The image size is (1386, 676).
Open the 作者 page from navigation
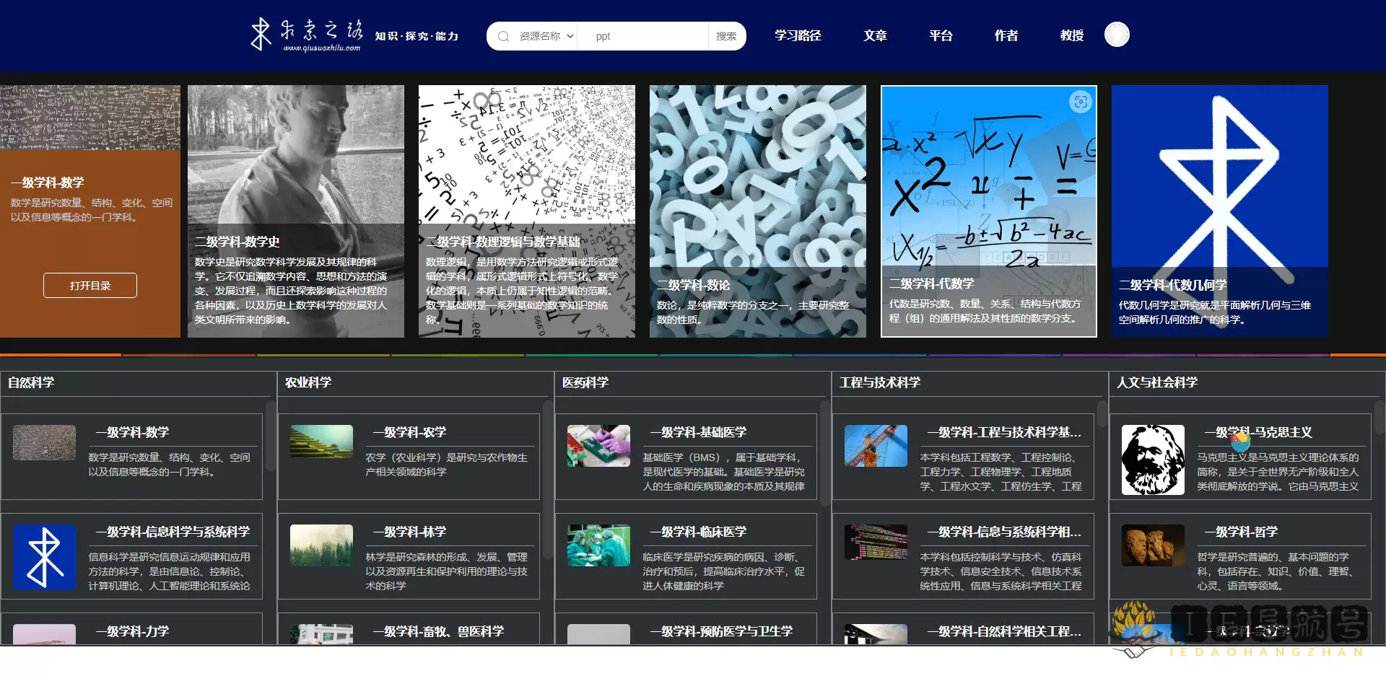(1005, 35)
